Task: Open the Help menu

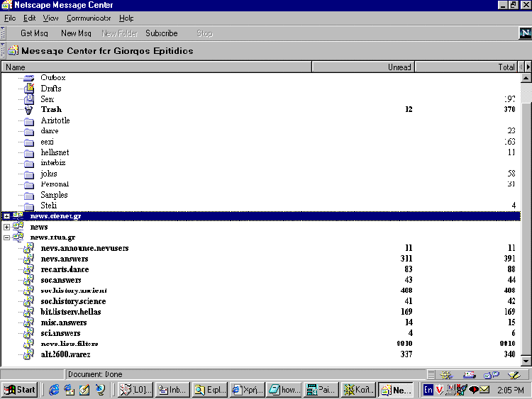Action: click(x=126, y=18)
